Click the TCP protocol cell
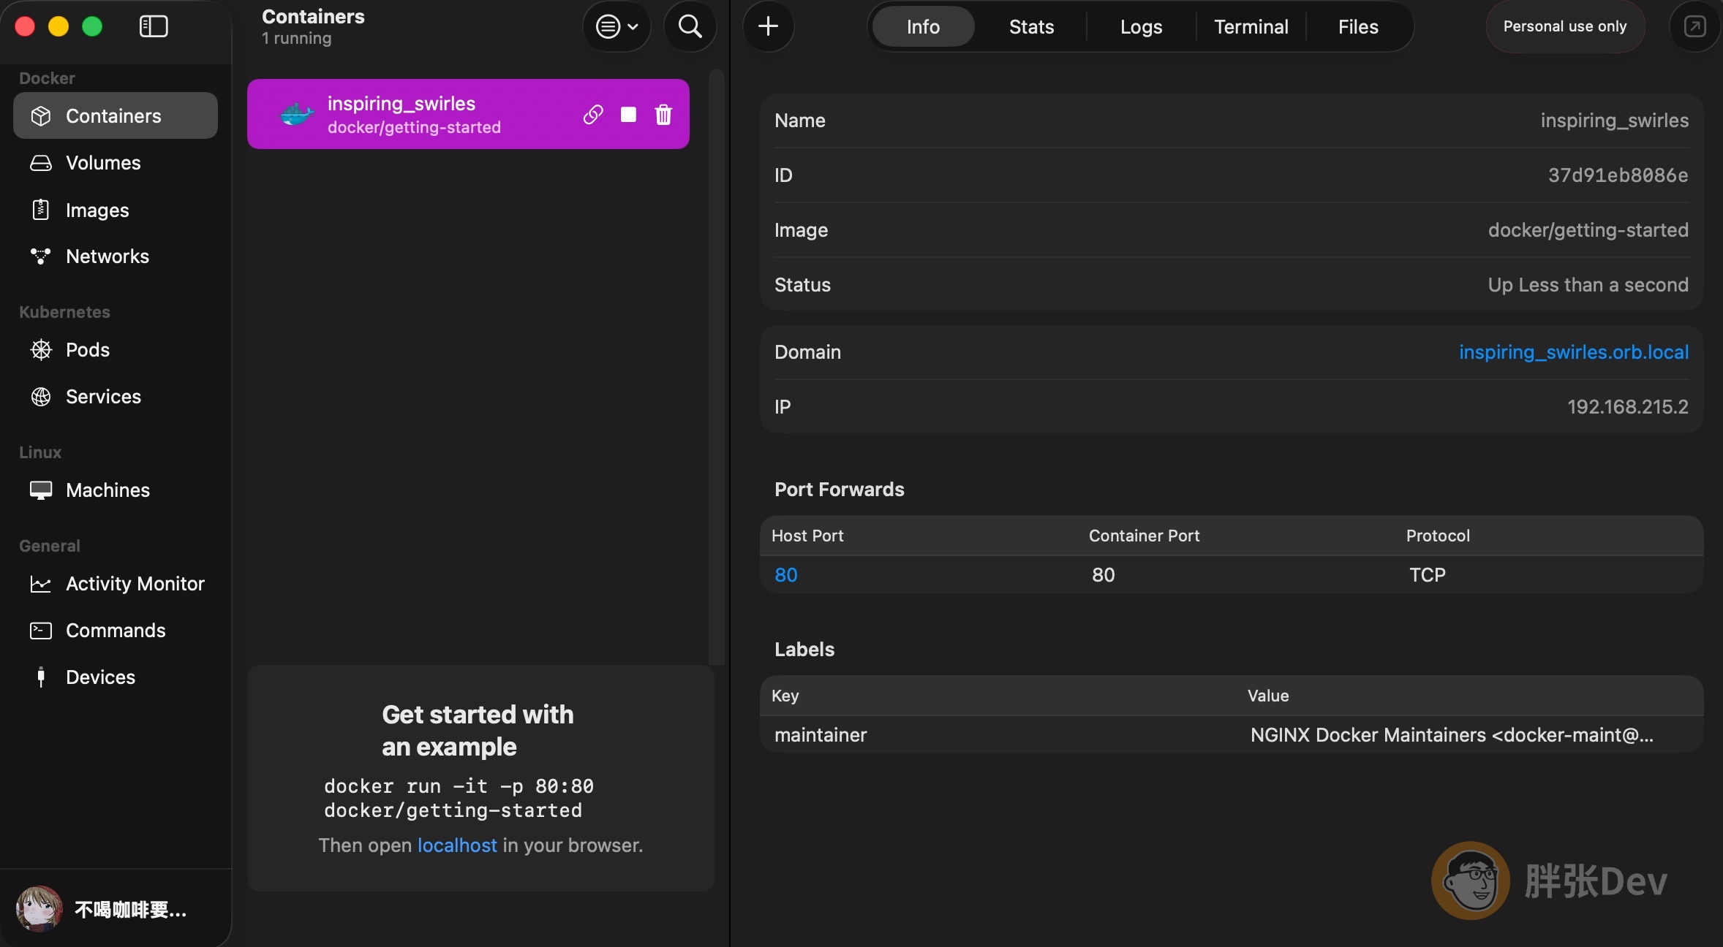The height and width of the screenshot is (947, 1723). (x=1427, y=575)
